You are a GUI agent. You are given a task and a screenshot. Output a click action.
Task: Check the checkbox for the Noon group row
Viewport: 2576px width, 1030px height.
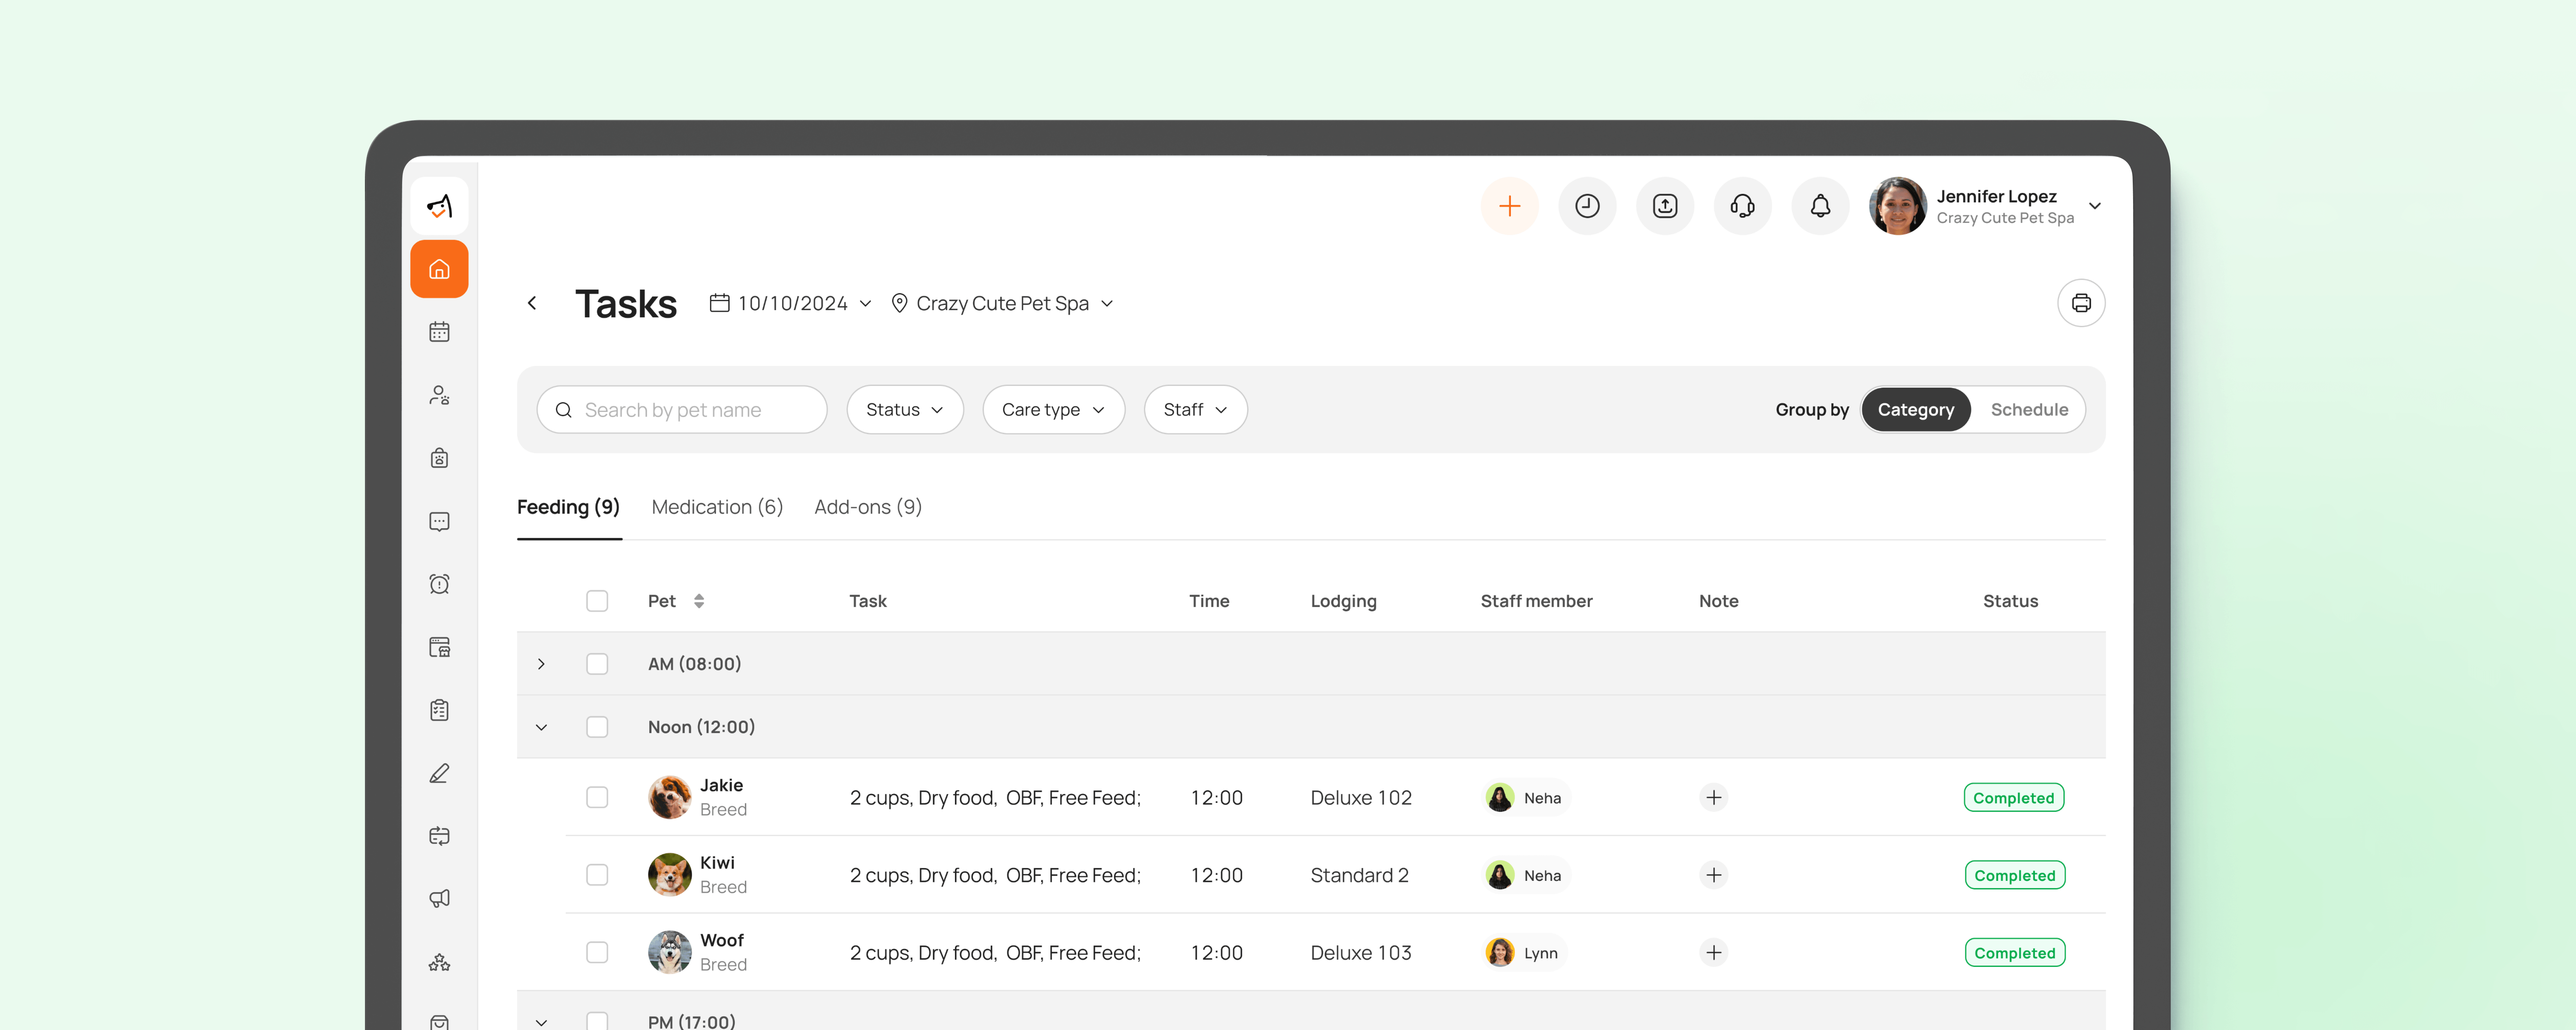pyautogui.click(x=597, y=727)
